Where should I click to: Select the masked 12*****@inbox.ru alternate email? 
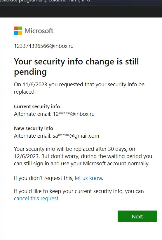tap(74, 114)
